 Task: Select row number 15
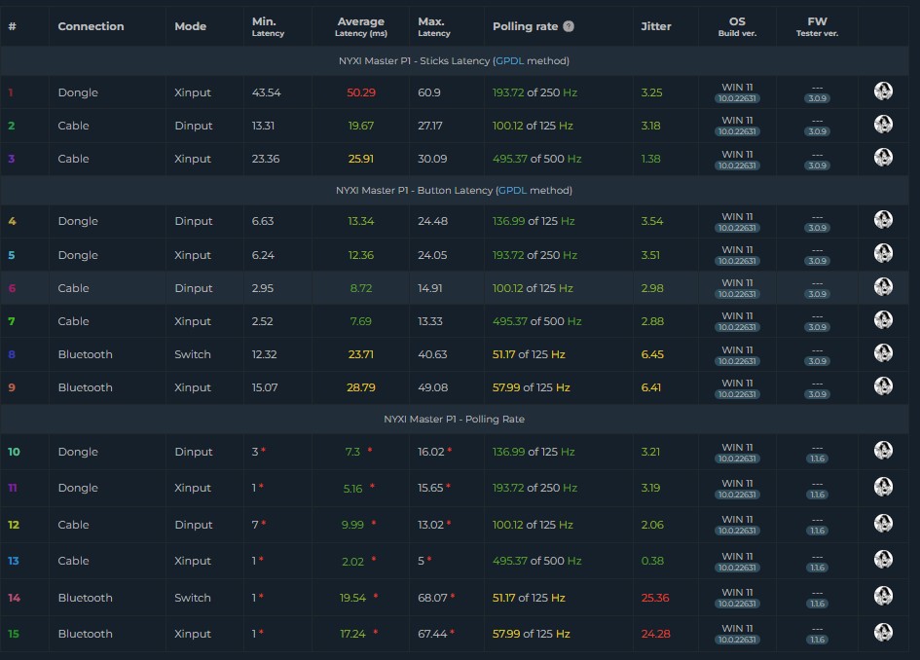14,634
